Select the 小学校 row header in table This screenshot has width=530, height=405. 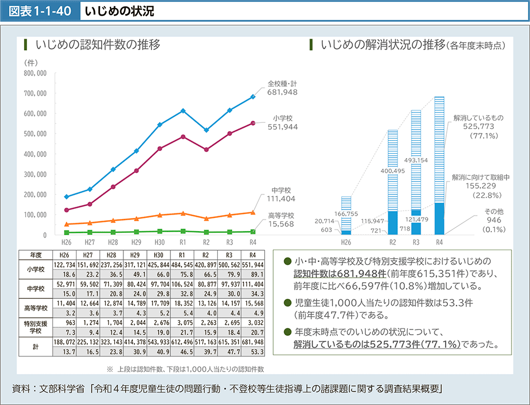(35, 269)
